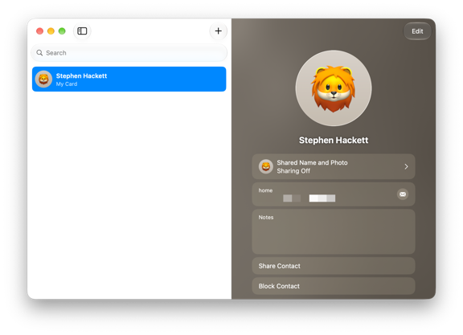Click lion avatar in Stephen Hackett list row
The height and width of the screenshot is (335, 463).
(x=43, y=79)
